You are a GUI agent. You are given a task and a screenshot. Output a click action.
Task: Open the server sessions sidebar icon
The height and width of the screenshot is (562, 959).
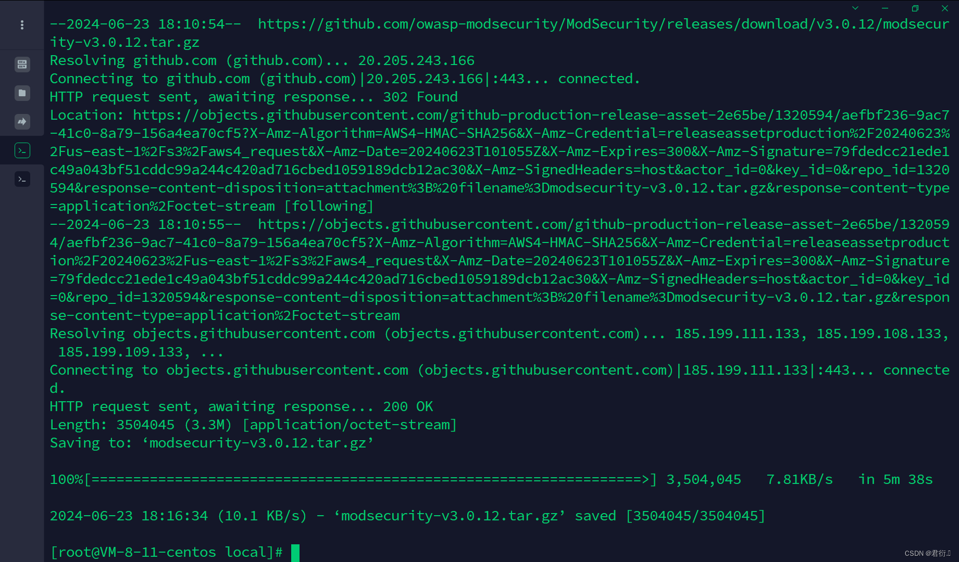[22, 65]
